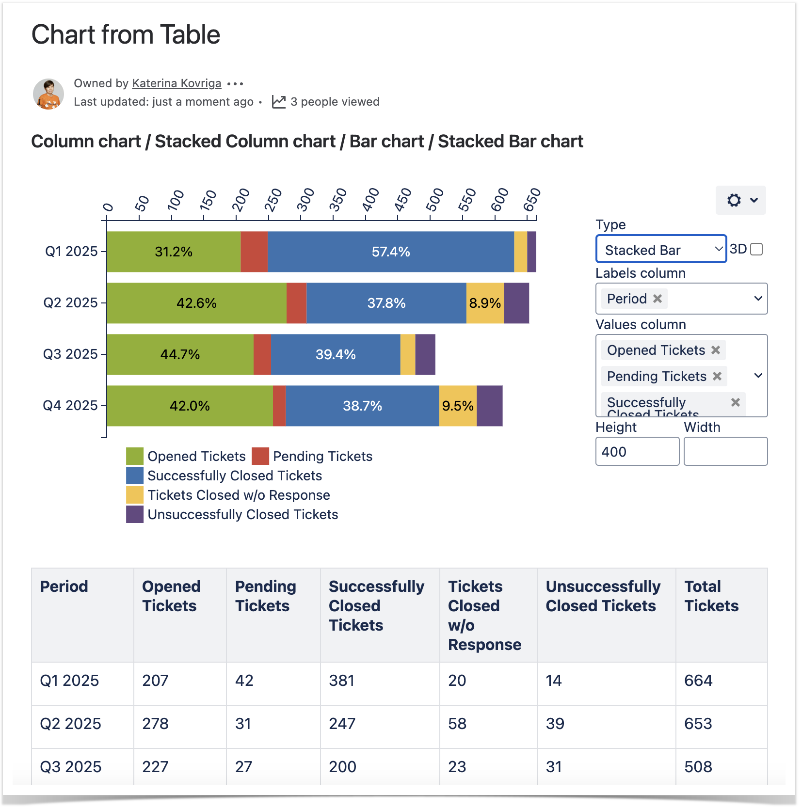This screenshot has height=809, width=802.
Task: Click the Q2 2025 blue 37.8% bar segment
Action: point(386,303)
